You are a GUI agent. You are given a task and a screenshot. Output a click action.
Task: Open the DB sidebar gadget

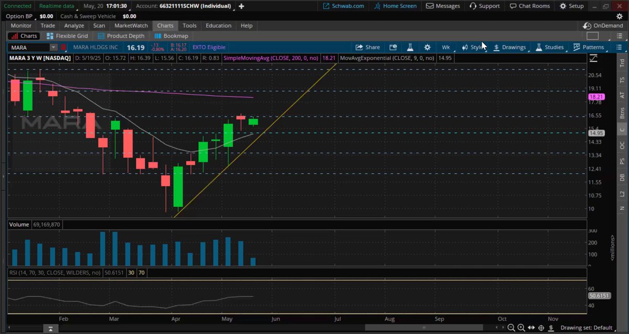coord(622,177)
